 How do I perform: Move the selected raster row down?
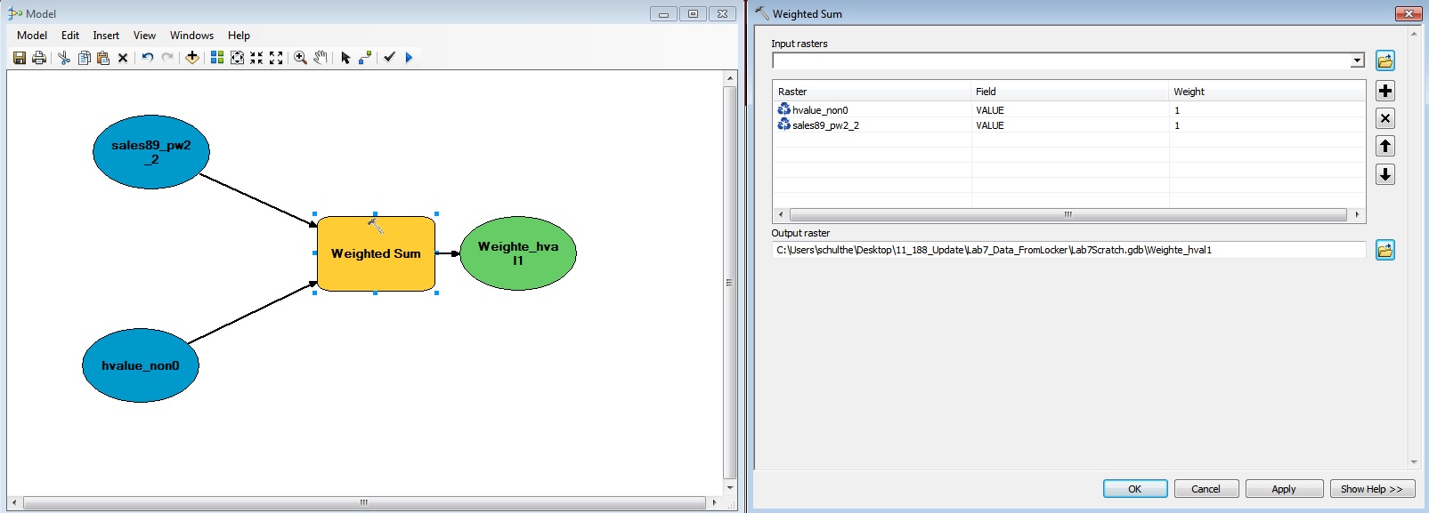pos(1385,174)
